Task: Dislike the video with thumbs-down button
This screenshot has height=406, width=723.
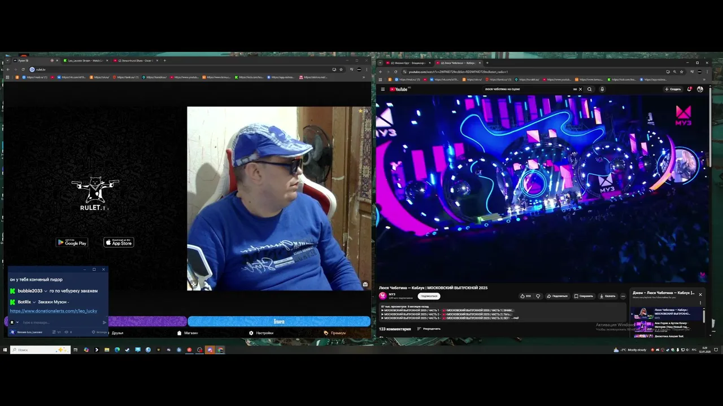Action: (538, 296)
